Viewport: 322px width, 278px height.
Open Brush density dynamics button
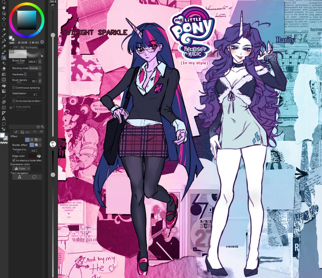point(40,81)
